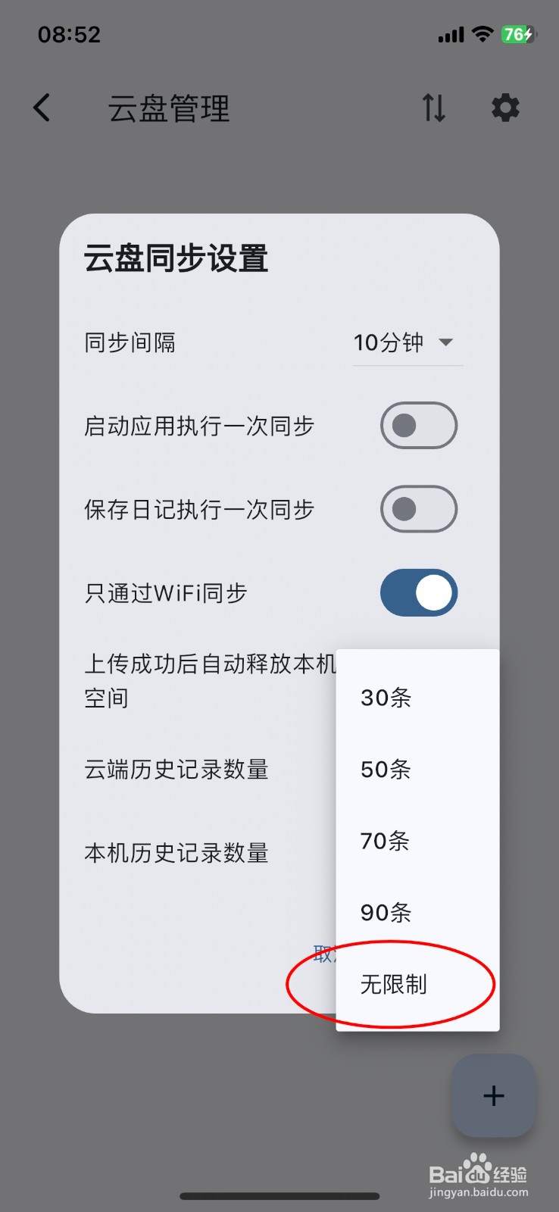Tap the home indicator bar at bottom
The width and height of the screenshot is (559, 1212).
[x=279, y=1197]
